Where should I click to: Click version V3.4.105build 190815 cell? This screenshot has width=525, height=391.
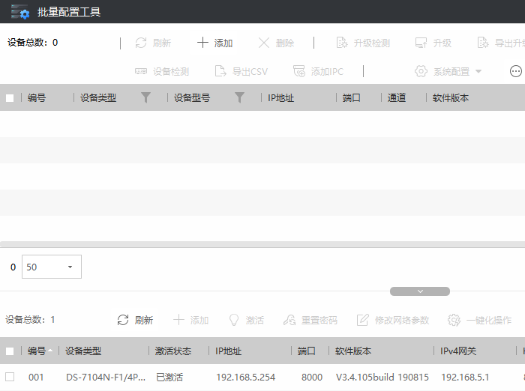coord(382,378)
